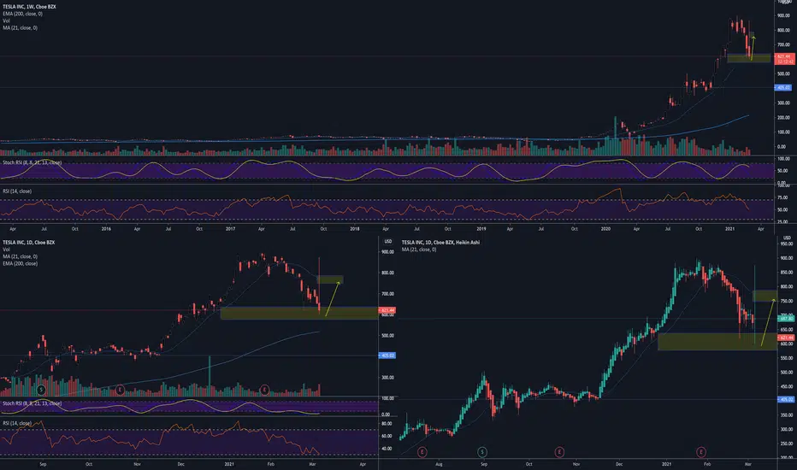
Task: Select the 'EMA (200, close, 0)' legend in the weekly chart
Action: [x=23, y=14]
